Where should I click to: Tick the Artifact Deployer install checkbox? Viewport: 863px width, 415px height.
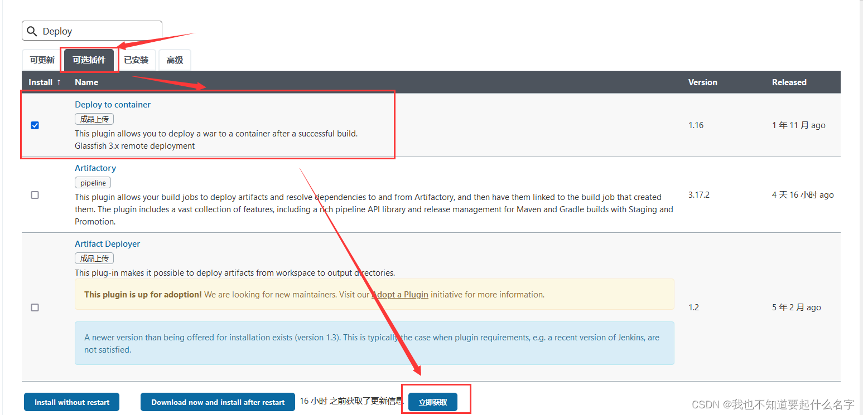tap(35, 307)
